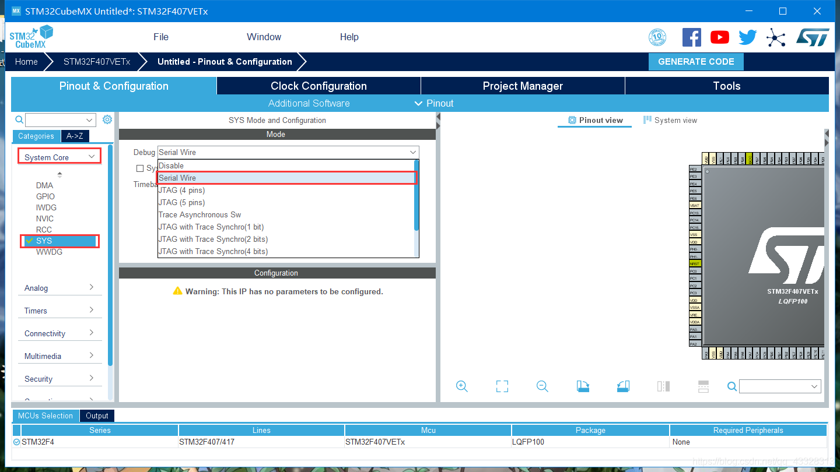Switch to the Project Manager tab
The image size is (840, 472).
523,86
